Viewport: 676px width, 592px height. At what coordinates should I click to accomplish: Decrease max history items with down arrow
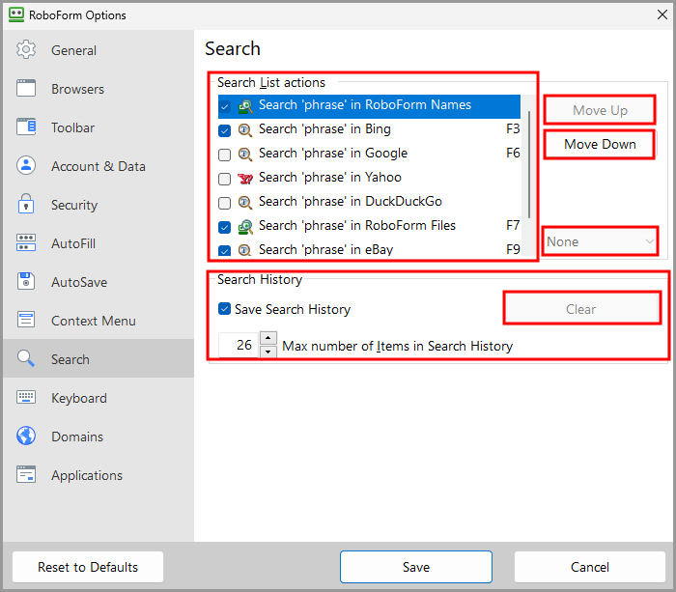[268, 352]
